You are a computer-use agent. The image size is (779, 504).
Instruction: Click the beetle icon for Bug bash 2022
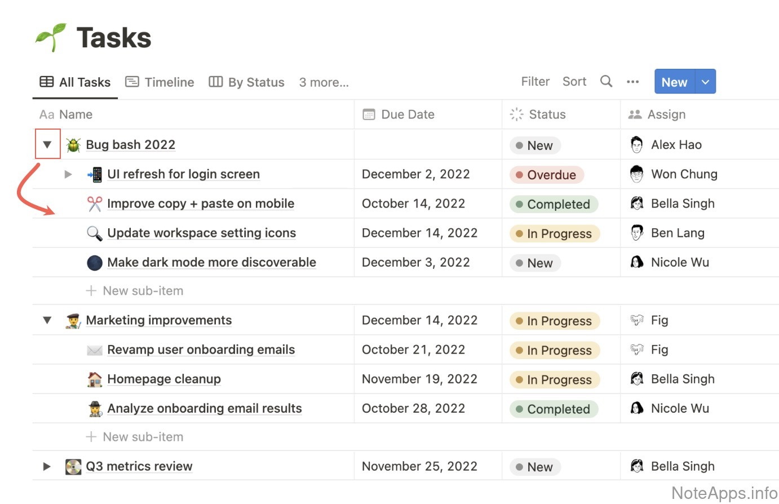point(73,145)
